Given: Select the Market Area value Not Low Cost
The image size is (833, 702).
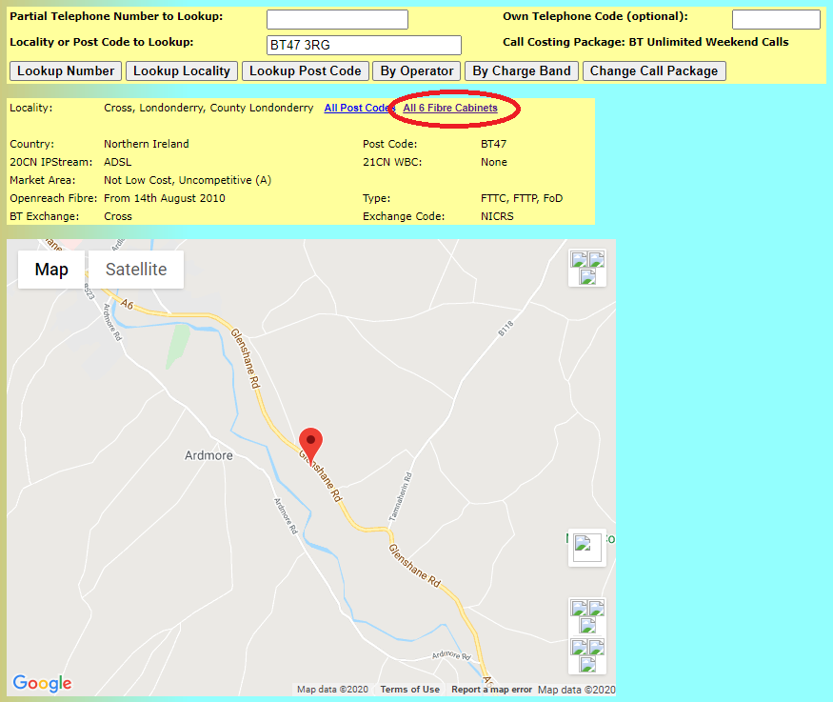Looking at the screenshot, I should click(x=188, y=180).
